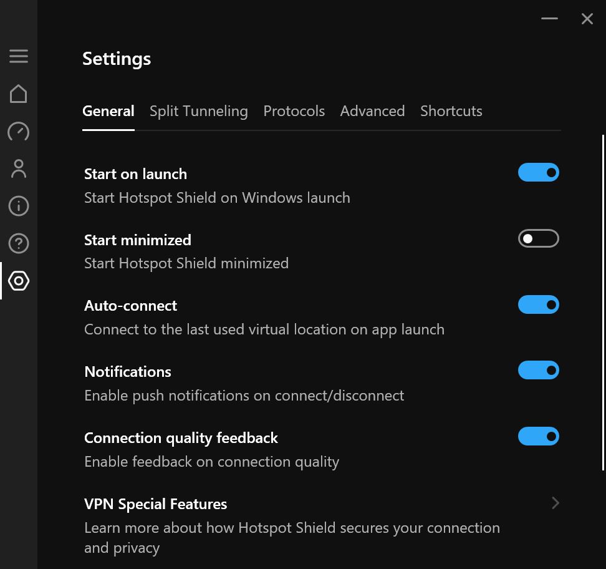Open VPN Special Features details
Image resolution: width=606 pixels, height=569 pixels.
coord(155,503)
